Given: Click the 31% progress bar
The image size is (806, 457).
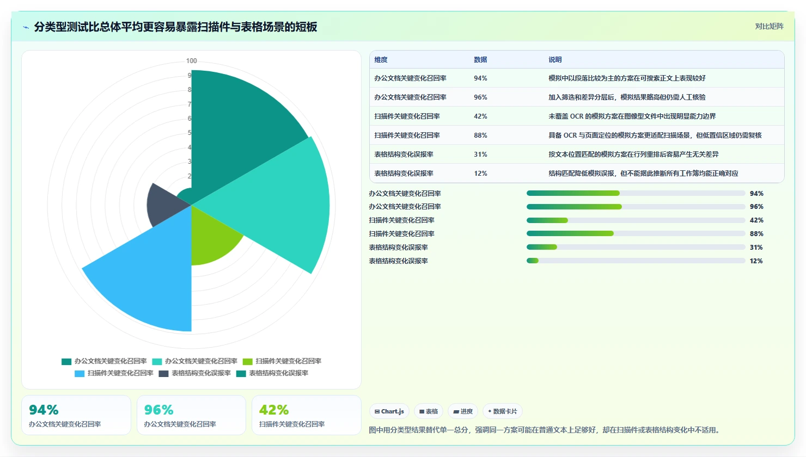Looking at the screenshot, I should click(636, 247).
